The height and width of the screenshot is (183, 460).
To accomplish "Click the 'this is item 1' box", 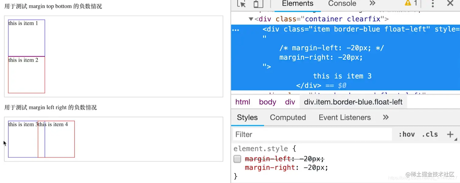I will point(26,38).
